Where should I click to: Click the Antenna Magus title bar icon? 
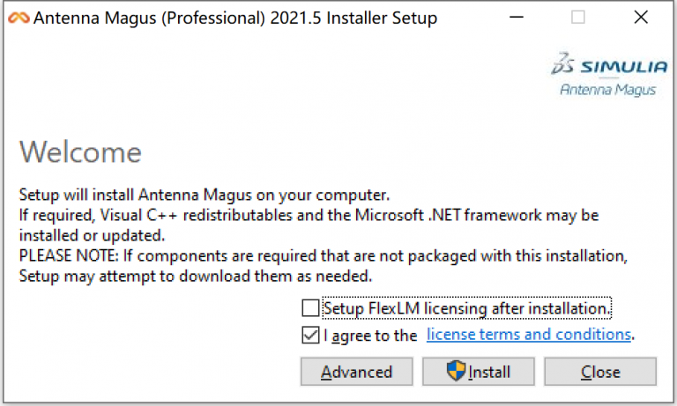point(18,18)
